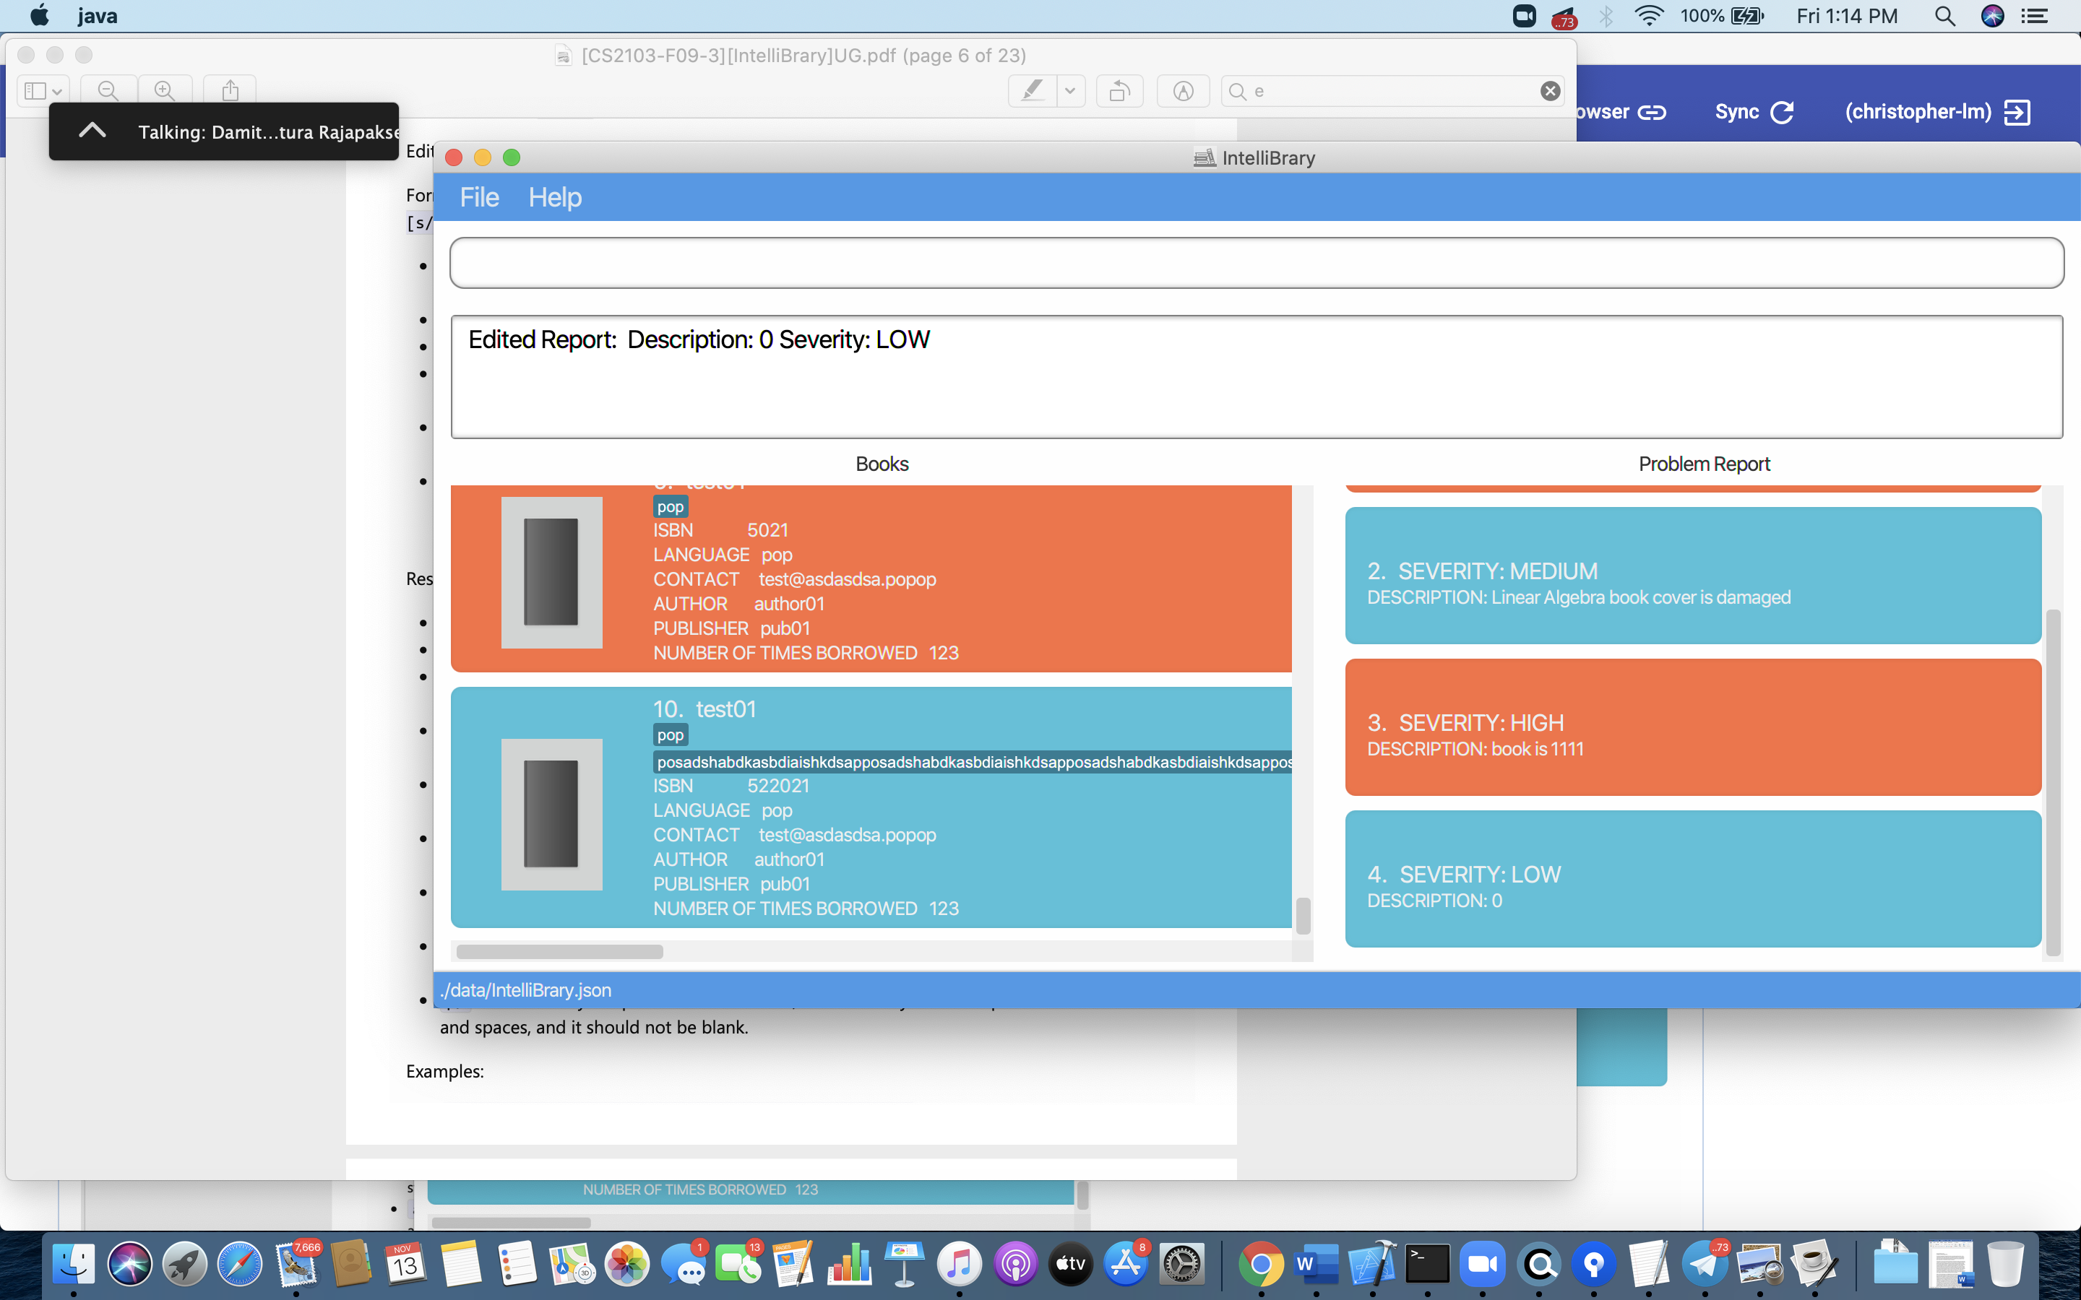Open the highlight color dropdown arrow in Preview
This screenshot has height=1300, width=2081.
click(1071, 90)
